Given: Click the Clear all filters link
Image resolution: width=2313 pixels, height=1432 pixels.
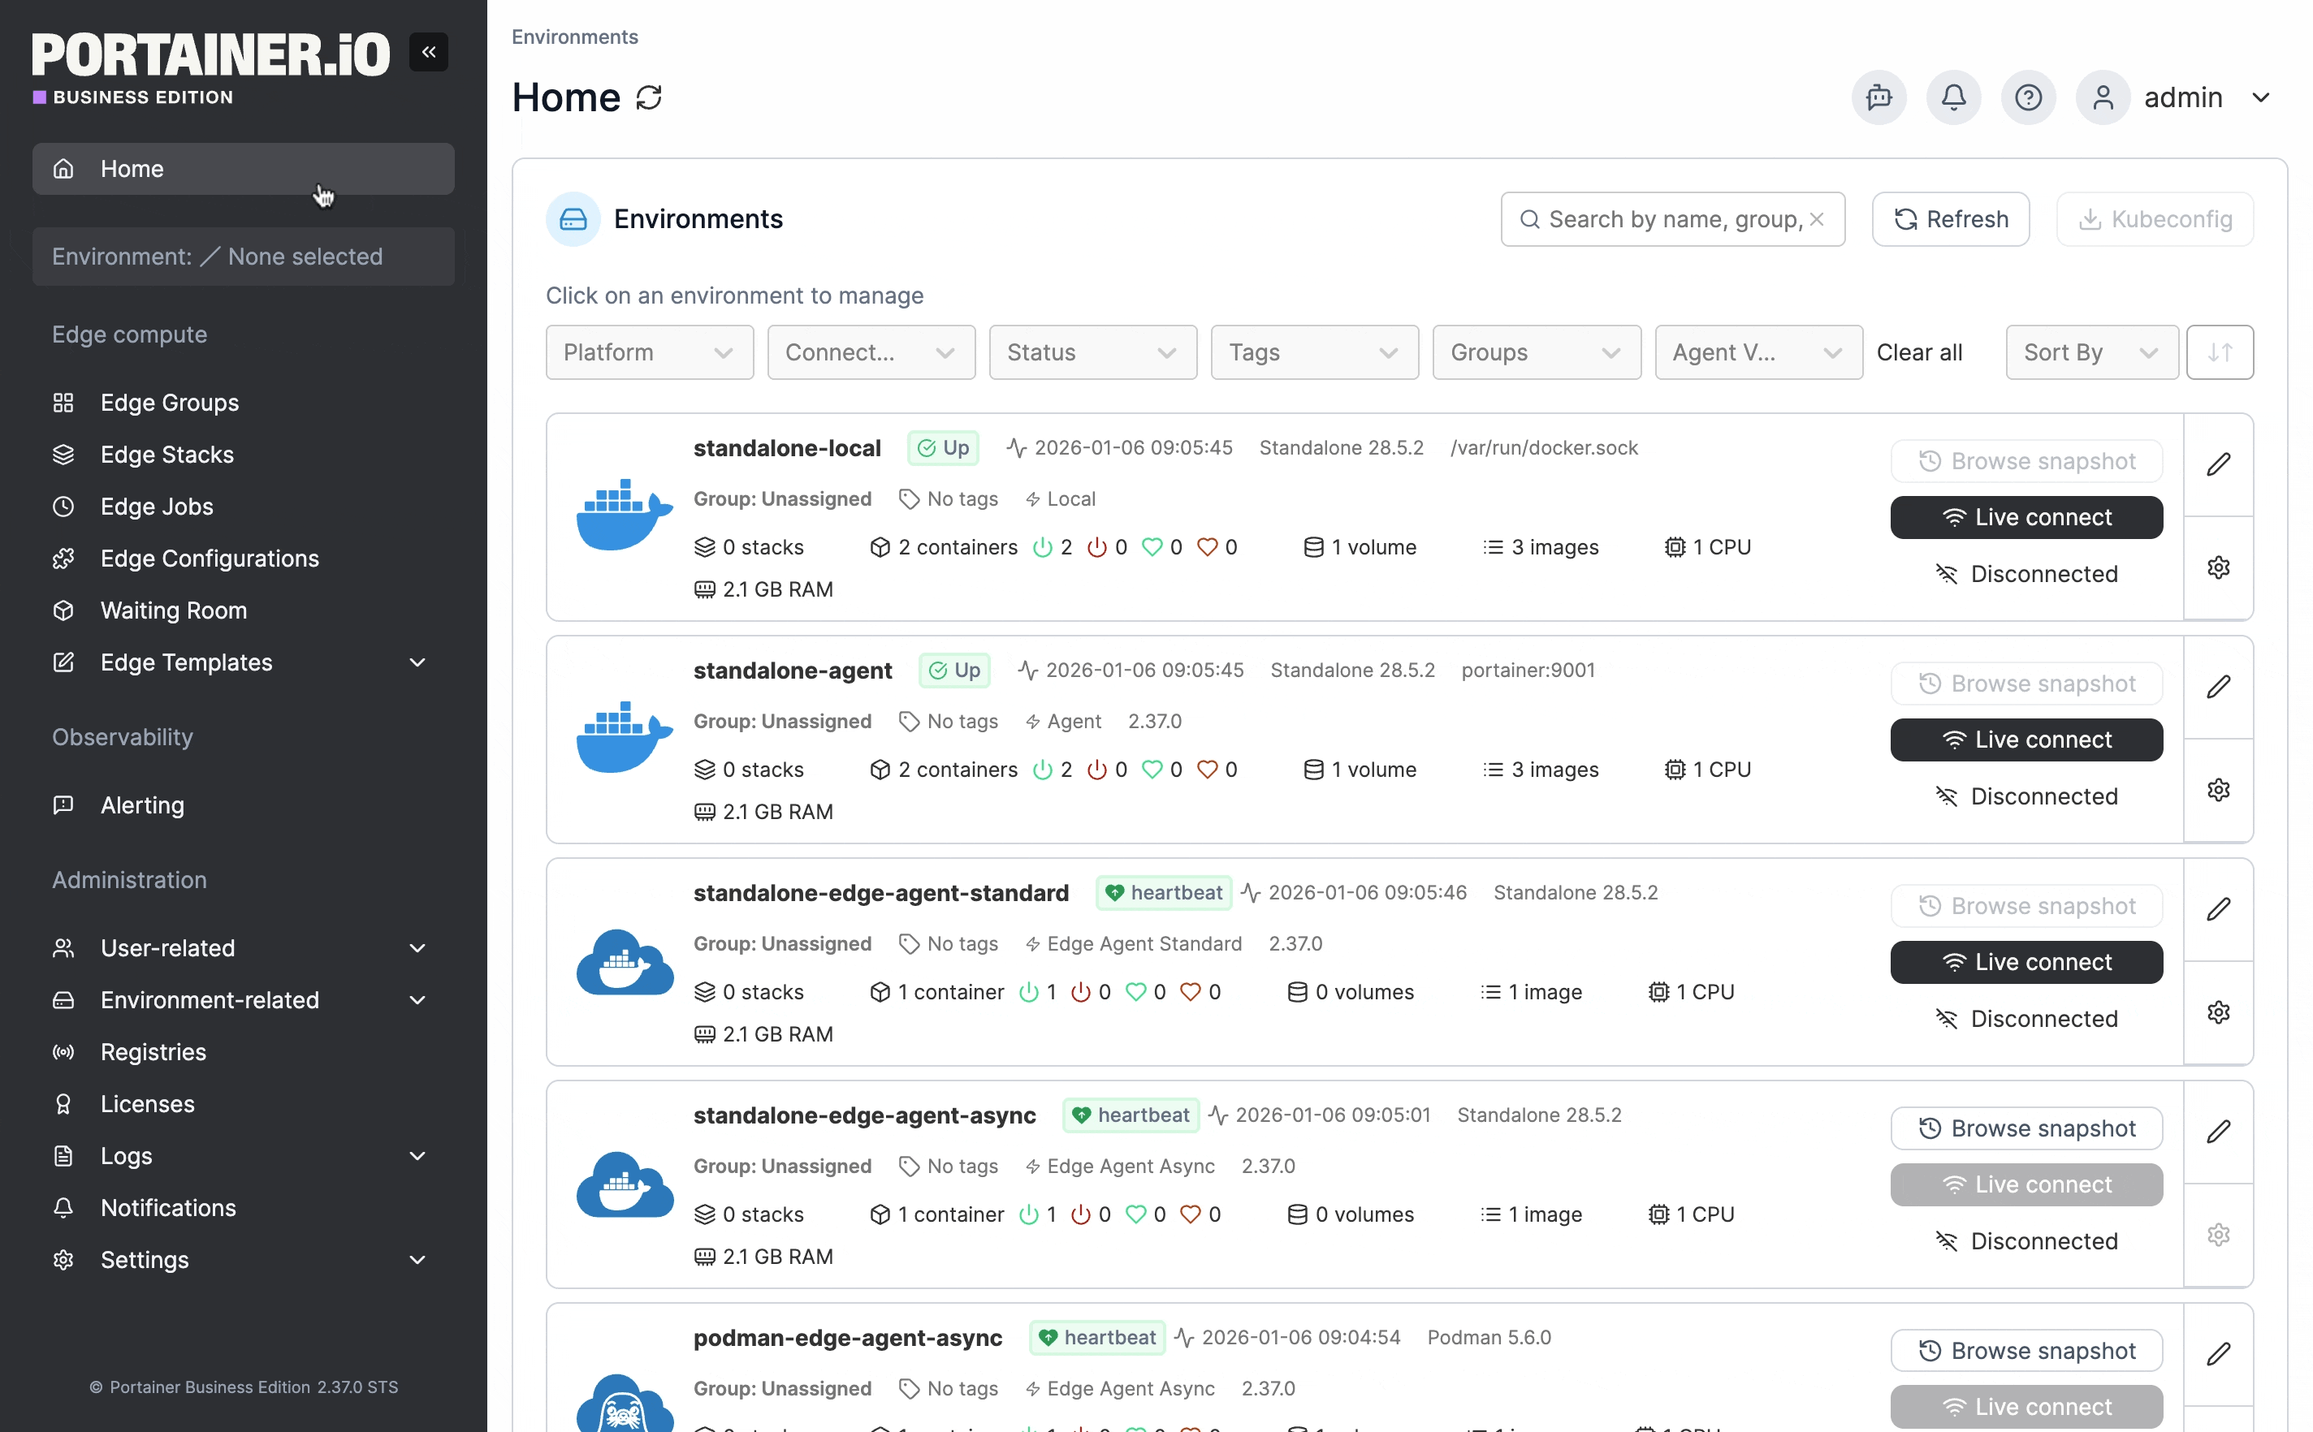Looking at the screenshot, I should click(1919, 352).
